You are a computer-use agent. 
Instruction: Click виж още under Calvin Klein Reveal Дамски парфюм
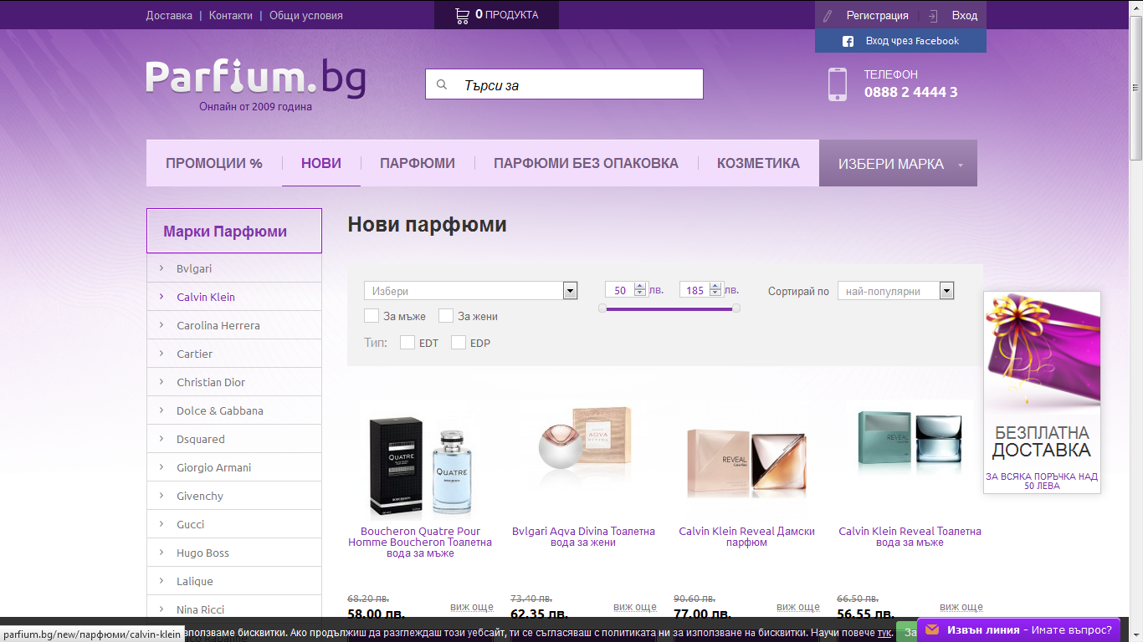799,607
